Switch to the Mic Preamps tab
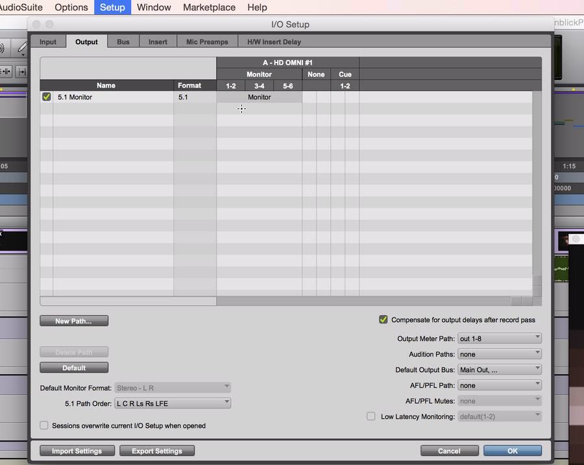Screen dimensions: 584x465 click(207, 42)
